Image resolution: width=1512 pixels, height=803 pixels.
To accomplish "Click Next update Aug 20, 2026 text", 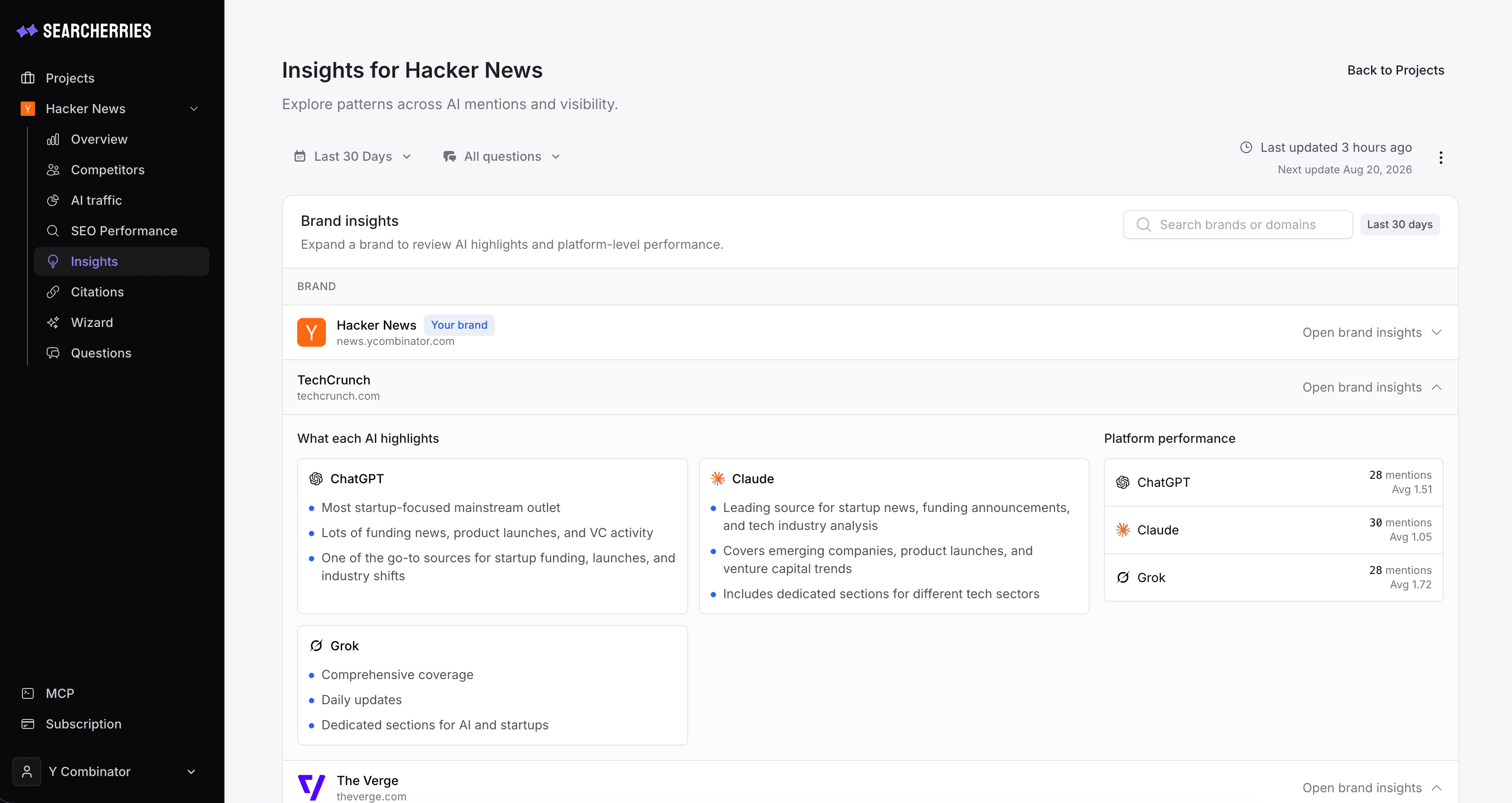I will [x=1345, y=170].
